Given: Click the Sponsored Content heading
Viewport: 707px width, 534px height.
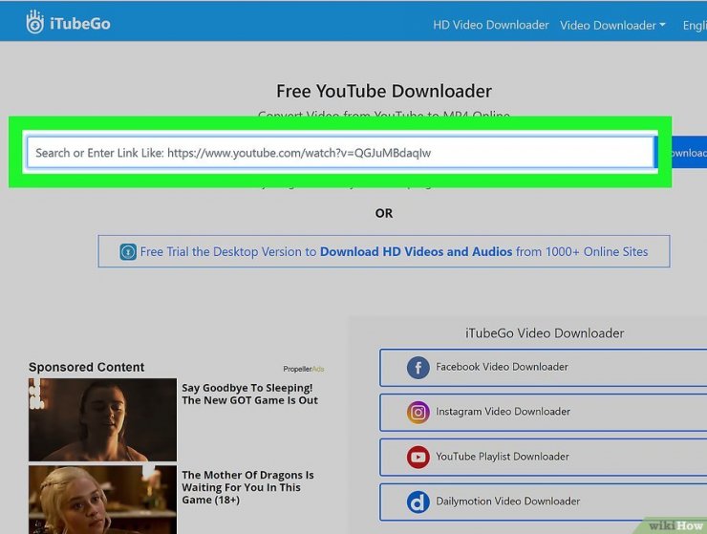Looking at the screenshot, I should (87, 367).
